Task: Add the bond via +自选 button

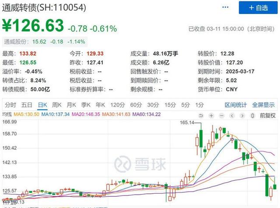Action: click(x=258, y=8)
